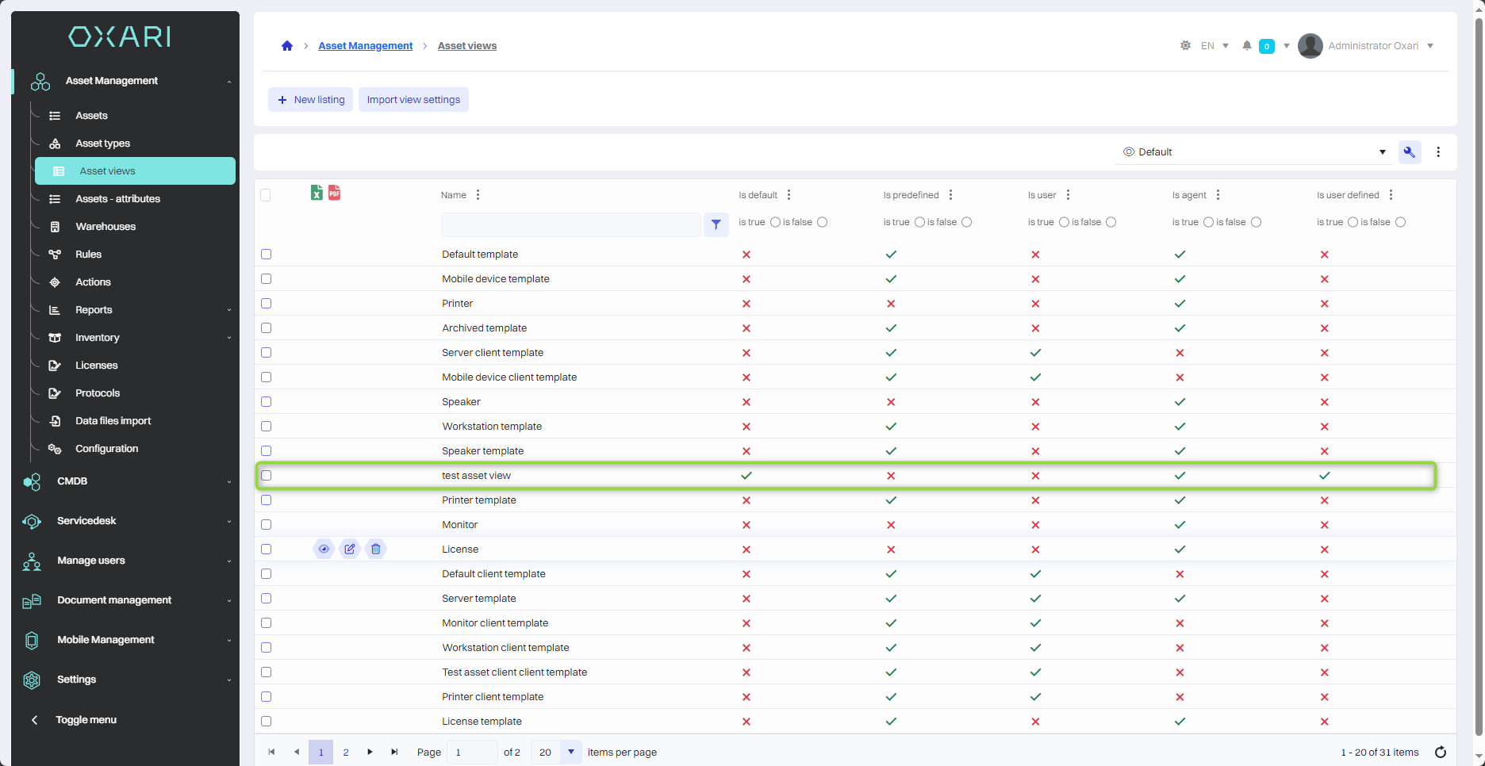Click the Import view settings button
Screen dimensions: 1485x766
413,100
